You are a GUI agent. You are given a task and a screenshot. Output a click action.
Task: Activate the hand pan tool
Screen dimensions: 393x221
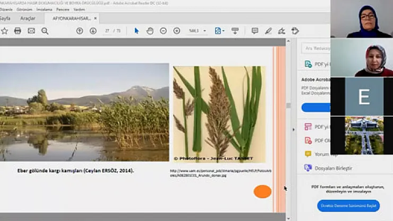[150, 31]
